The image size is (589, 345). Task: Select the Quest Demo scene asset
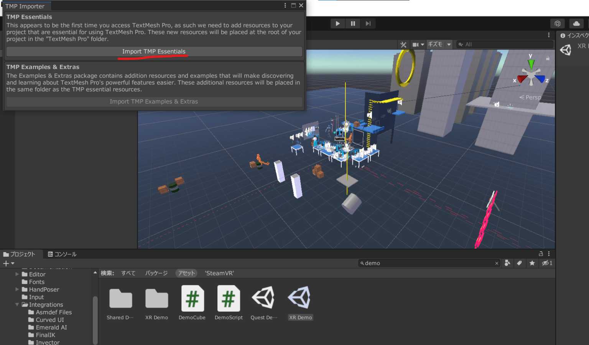tap(264, 299)
